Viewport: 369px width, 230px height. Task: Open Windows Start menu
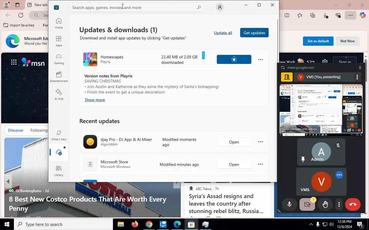[x=7, y=224]
